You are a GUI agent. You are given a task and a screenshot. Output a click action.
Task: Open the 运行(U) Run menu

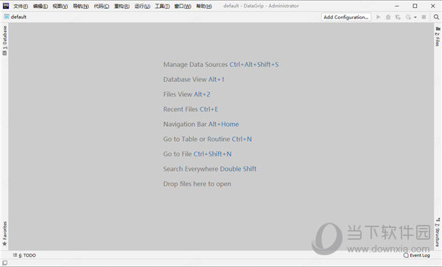click(x=142, y=6)
